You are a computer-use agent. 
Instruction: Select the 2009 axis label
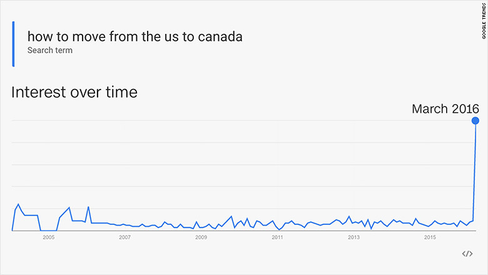pos(201,237)
